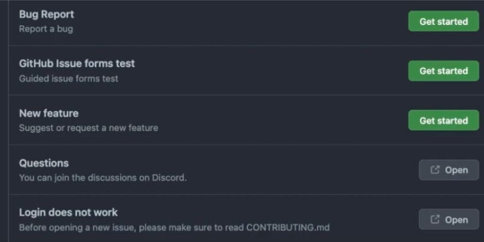The image size is (484, 242).
Task: Click the "Report a bug" description
Action: pos(46,29)
